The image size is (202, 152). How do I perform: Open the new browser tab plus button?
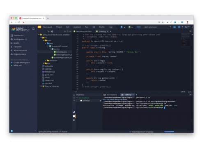tap(48, 18)
